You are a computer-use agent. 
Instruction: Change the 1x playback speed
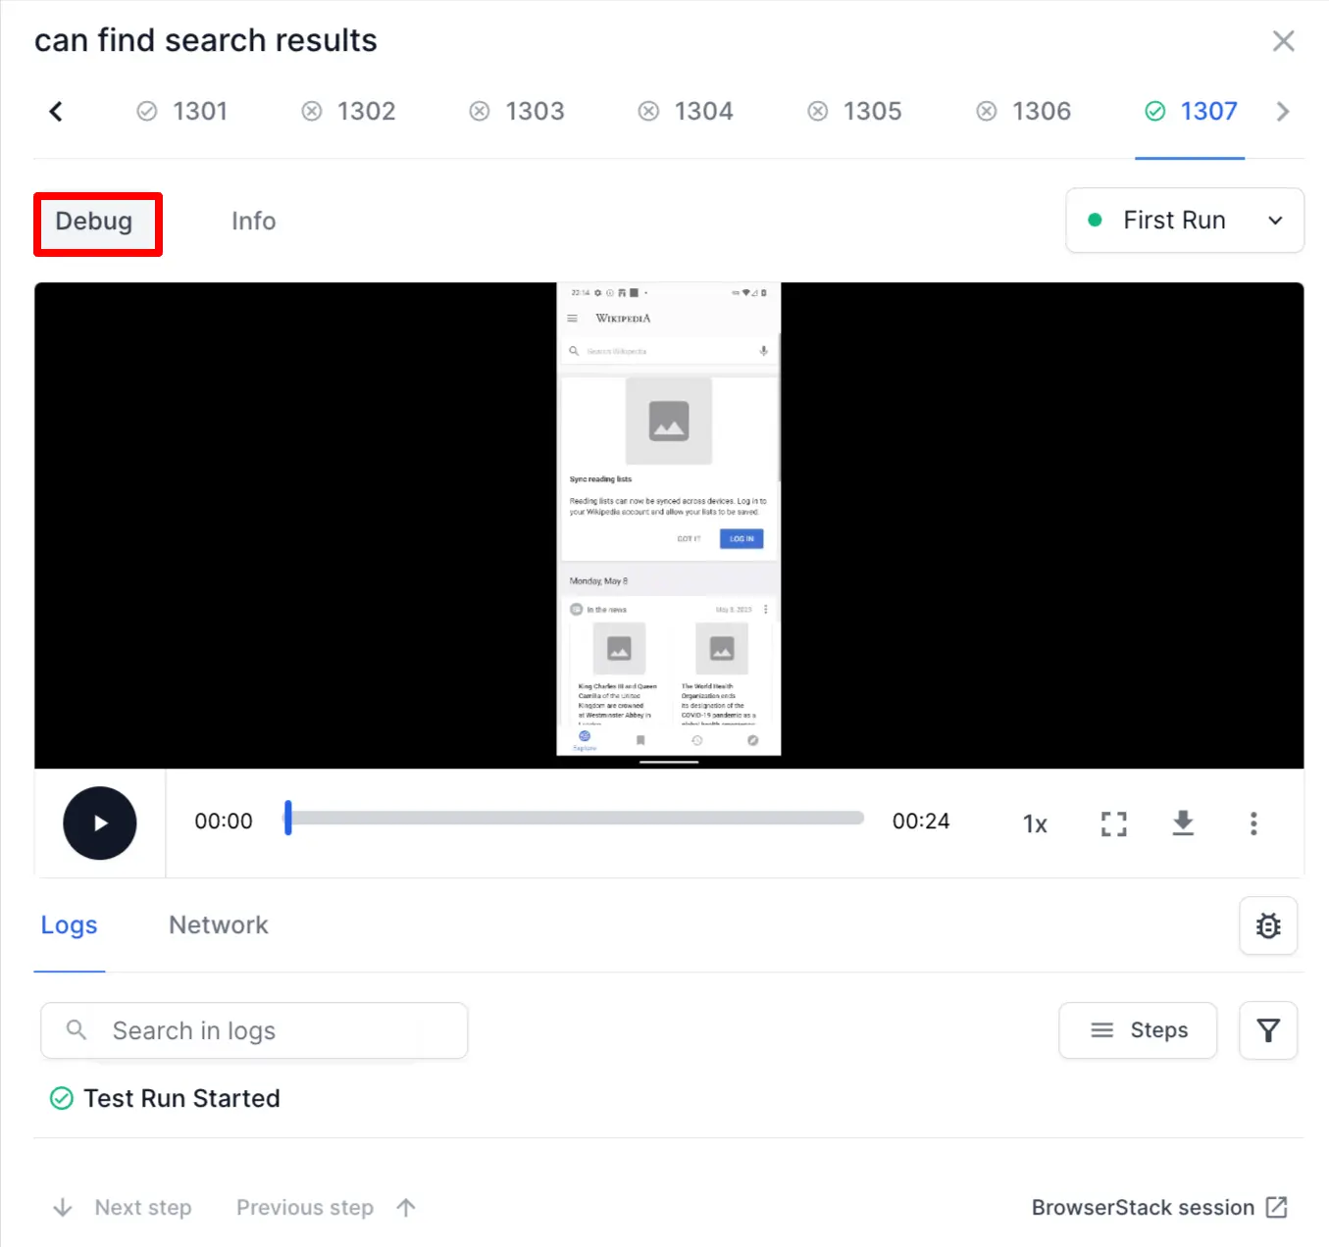coord(1035,823)
